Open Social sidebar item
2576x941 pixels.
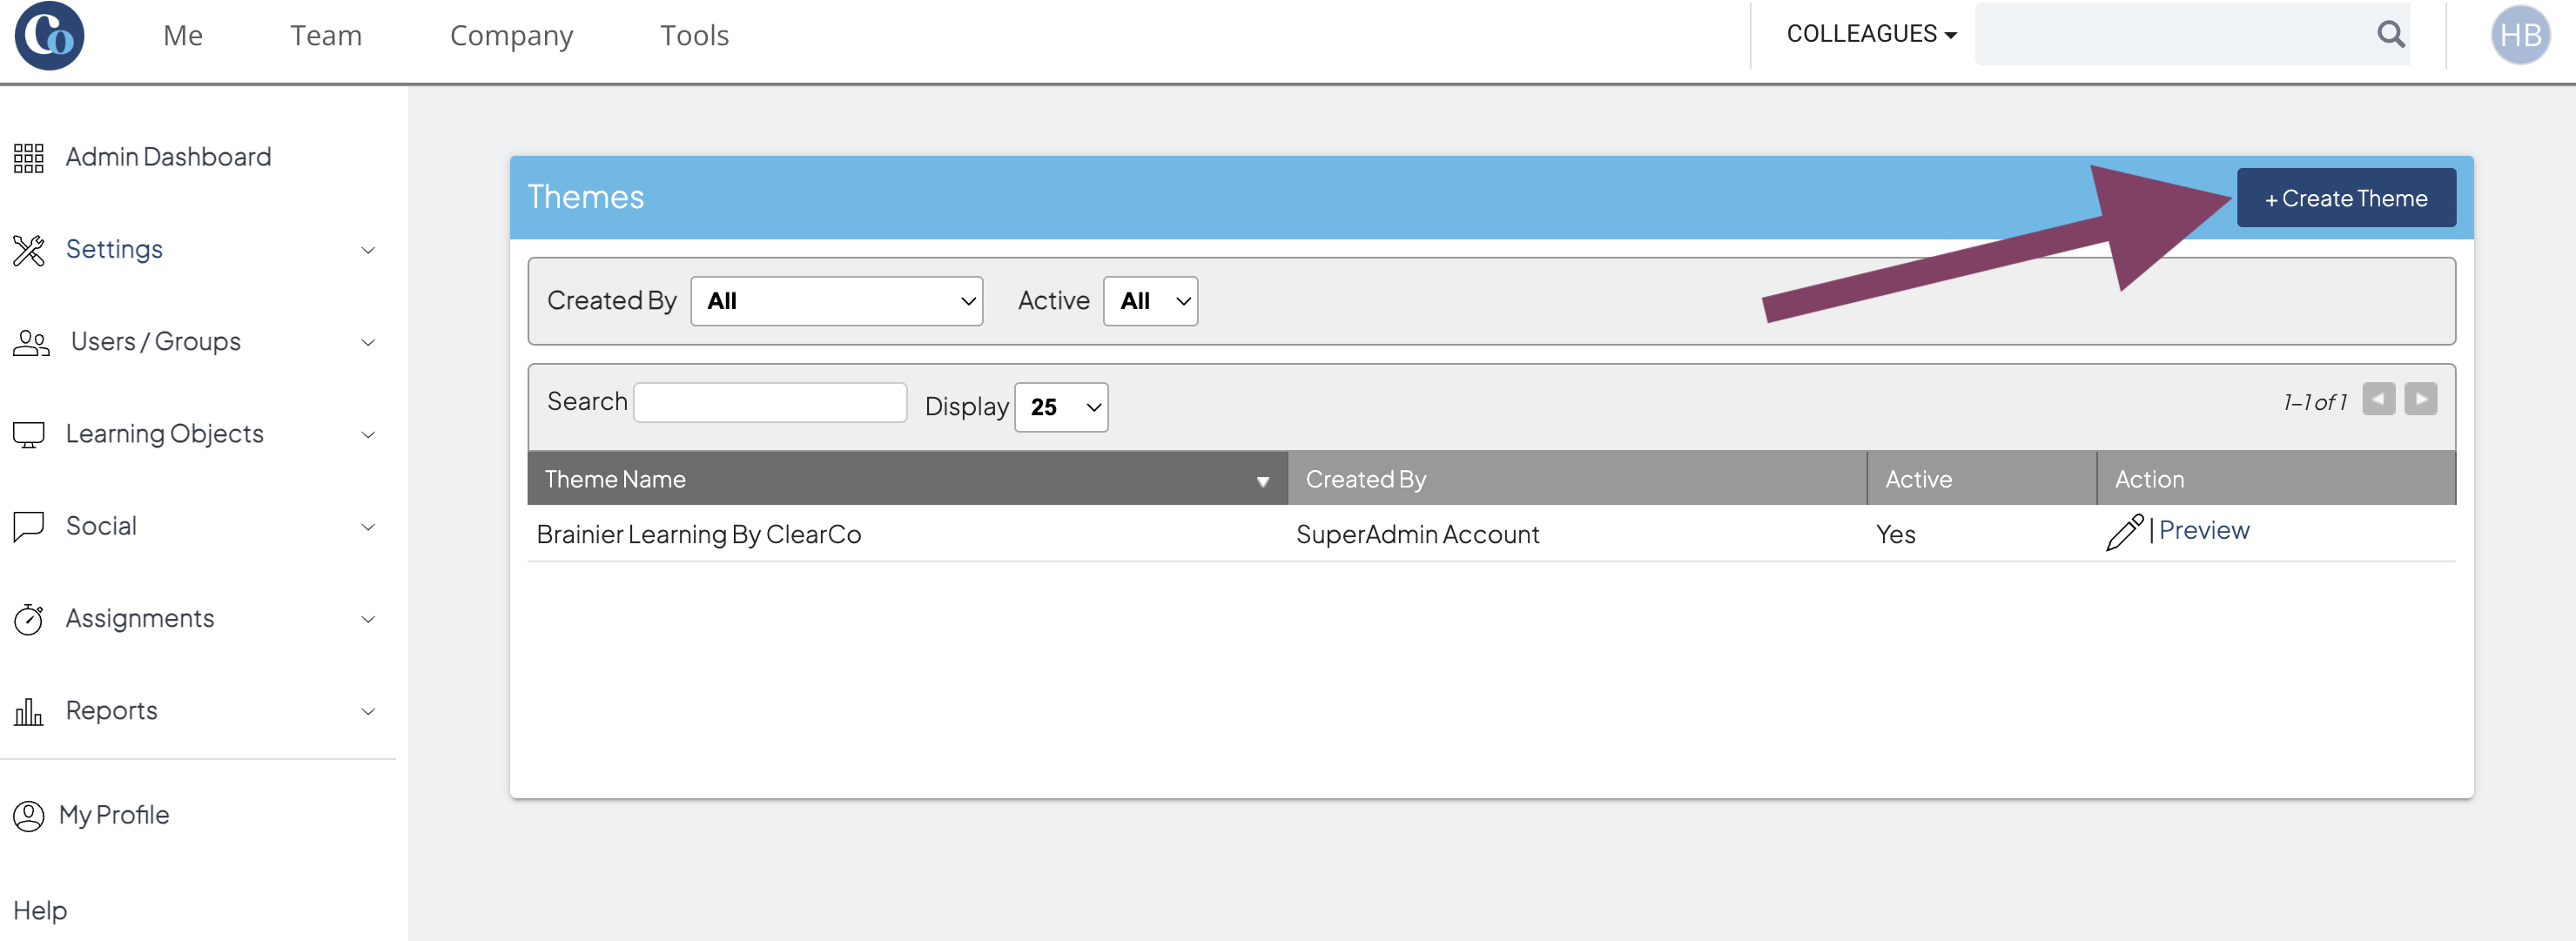click(101, 527)
